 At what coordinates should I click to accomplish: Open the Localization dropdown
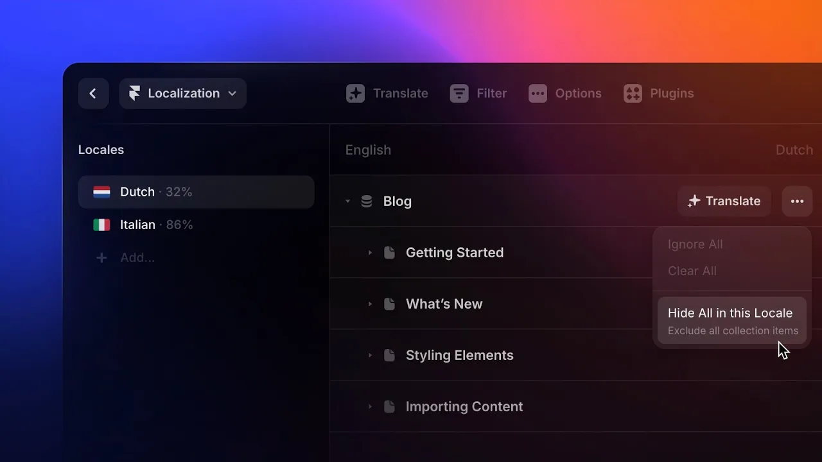point(182,94)
